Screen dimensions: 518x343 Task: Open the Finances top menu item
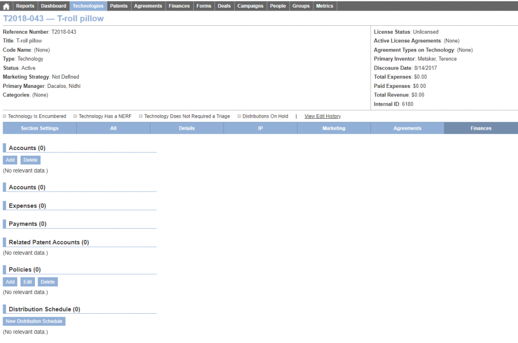179,6
